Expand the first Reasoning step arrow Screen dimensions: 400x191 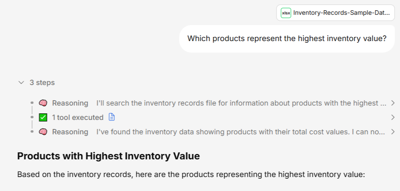pos(393,103)
